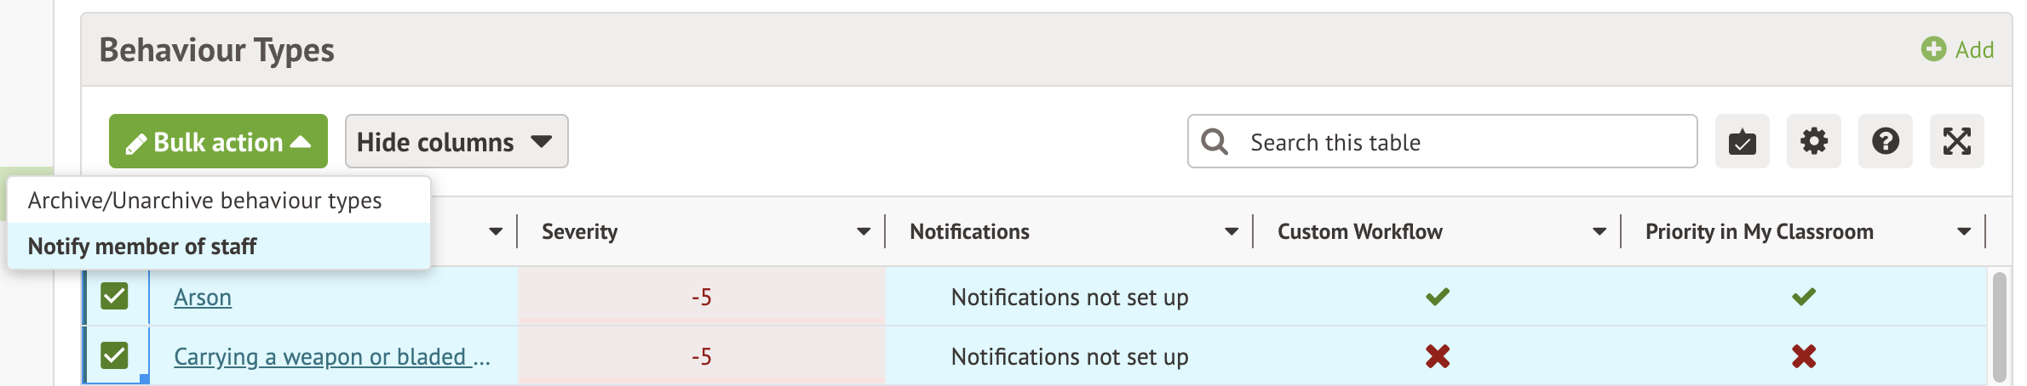The image size is (2027, 386).
Task: Open the Arson behaviour type link
Action: [x=203, y=298]
